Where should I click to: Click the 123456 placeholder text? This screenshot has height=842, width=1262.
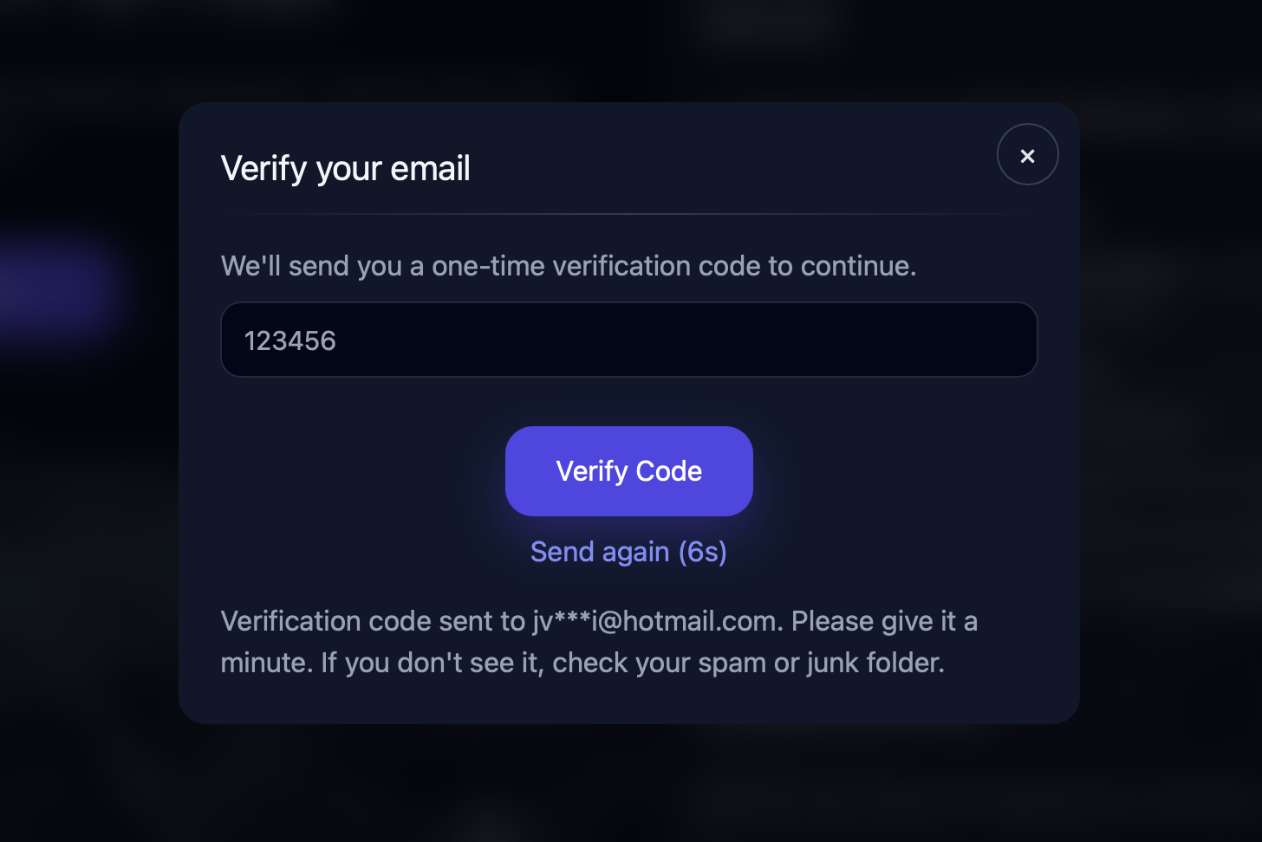289,340
